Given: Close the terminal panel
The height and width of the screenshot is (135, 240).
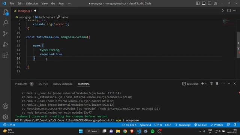Looking at the screenshot, I should click(x=235, y=84).
